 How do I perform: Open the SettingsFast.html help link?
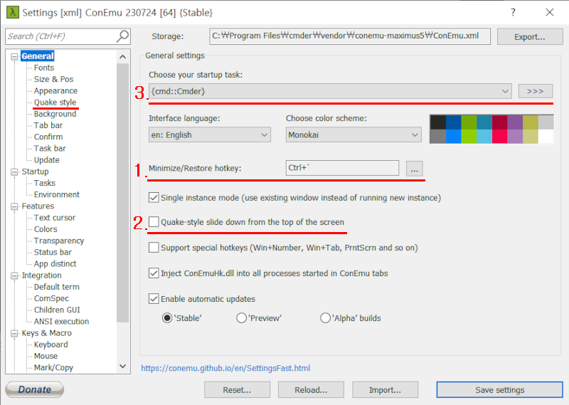(225, 368)
